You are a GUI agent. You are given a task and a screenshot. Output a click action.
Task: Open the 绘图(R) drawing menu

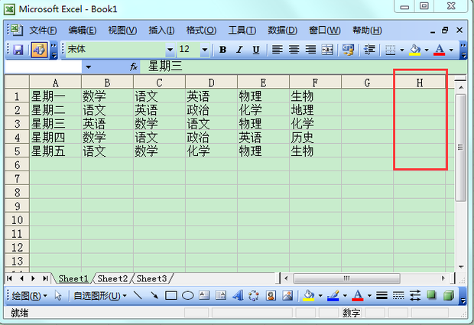click(x=29, y=296)
